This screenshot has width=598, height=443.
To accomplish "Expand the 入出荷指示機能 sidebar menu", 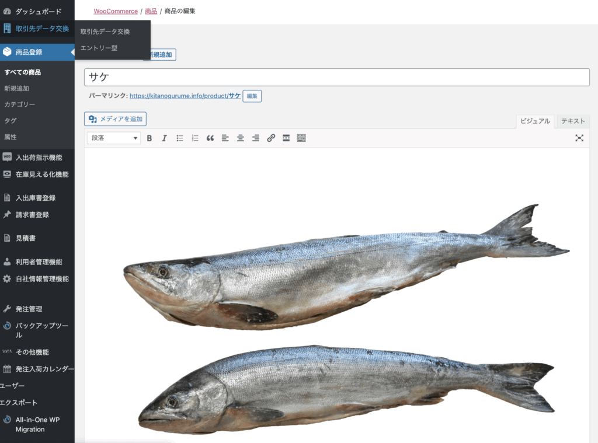I will pyautogui.click(x=39, y=158).
